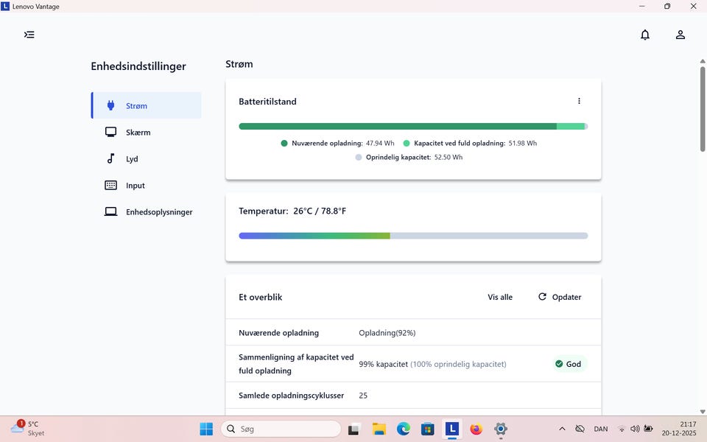Screen dimensions: 707x442
Task: Click the Lenovo Vantage title bar logo
Action: [x=5, y=6]
